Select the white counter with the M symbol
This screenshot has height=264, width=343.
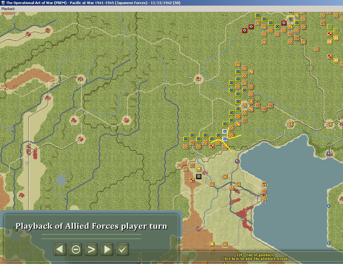click(225, 131)
